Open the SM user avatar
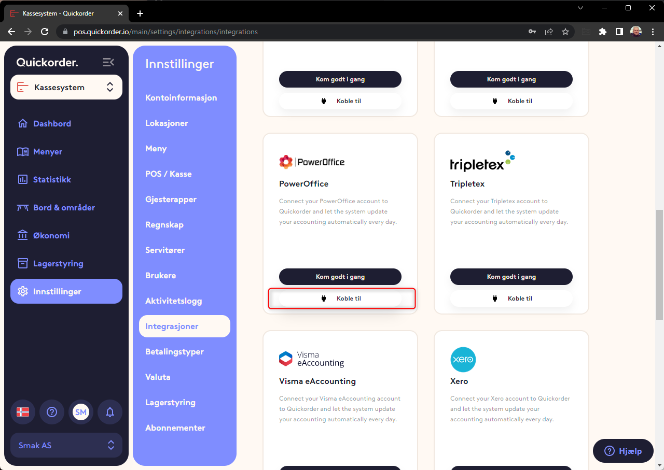Image resolution: width=664 pixels, height=470 pixels. coord(81,412)
